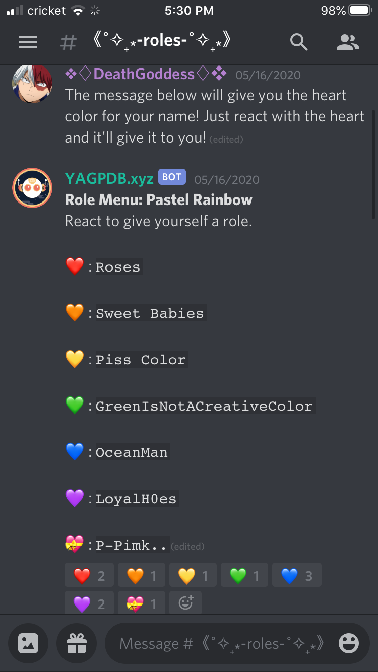Toggle the pink ribbon heart reaction
Image resolution: width=378 pixels, height=672 pixels.
tap(142, 602)
